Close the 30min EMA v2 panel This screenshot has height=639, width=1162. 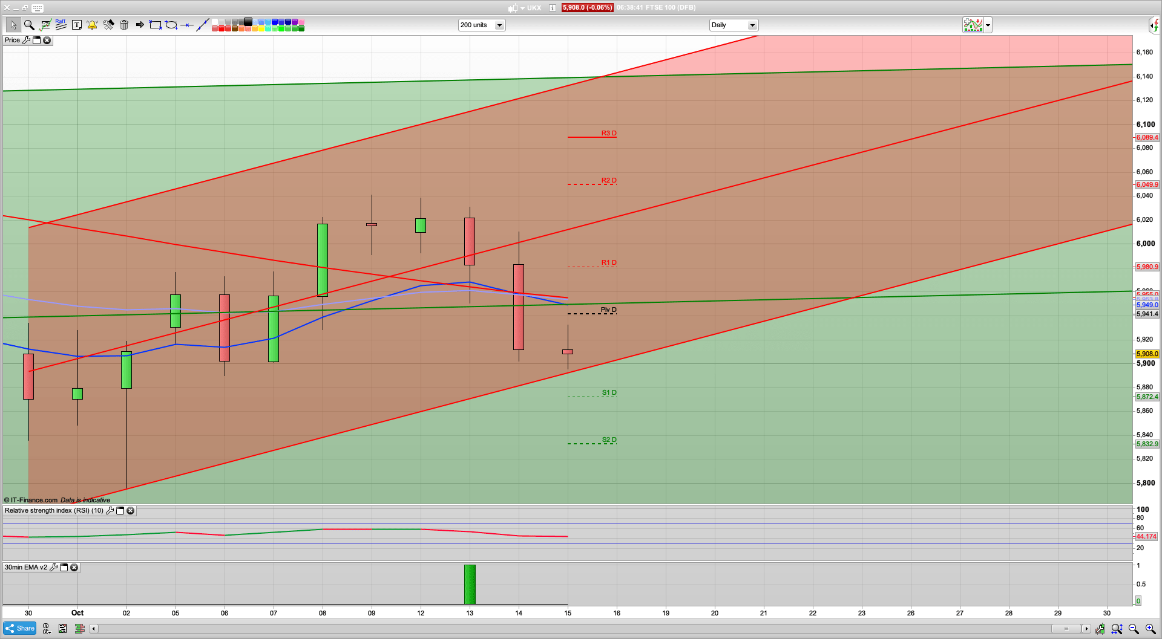74,568
